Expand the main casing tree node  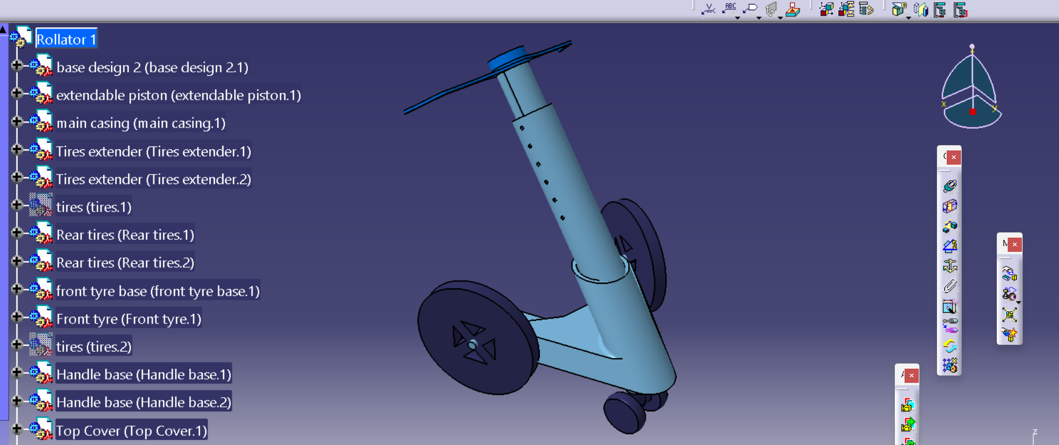click(x=17, y=121)
